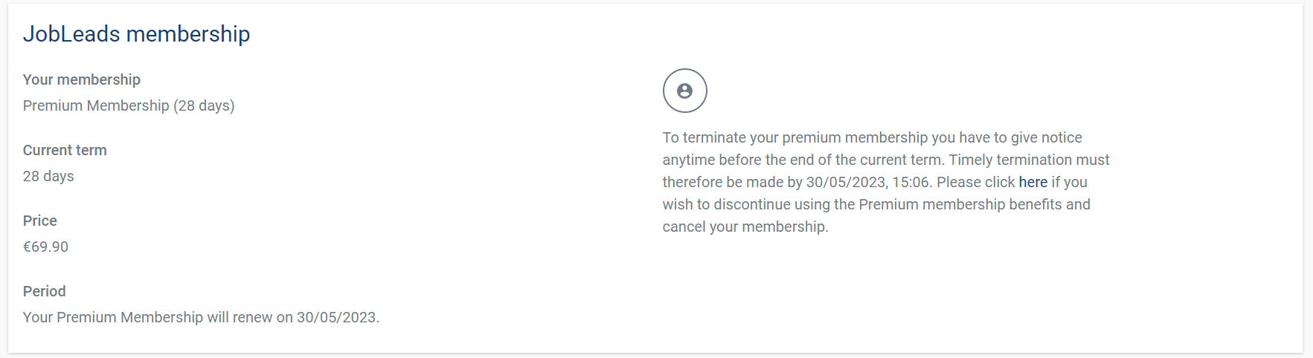Select the JobLeads membership heading
Screen dimensions: 1313x358
(136, 34)
